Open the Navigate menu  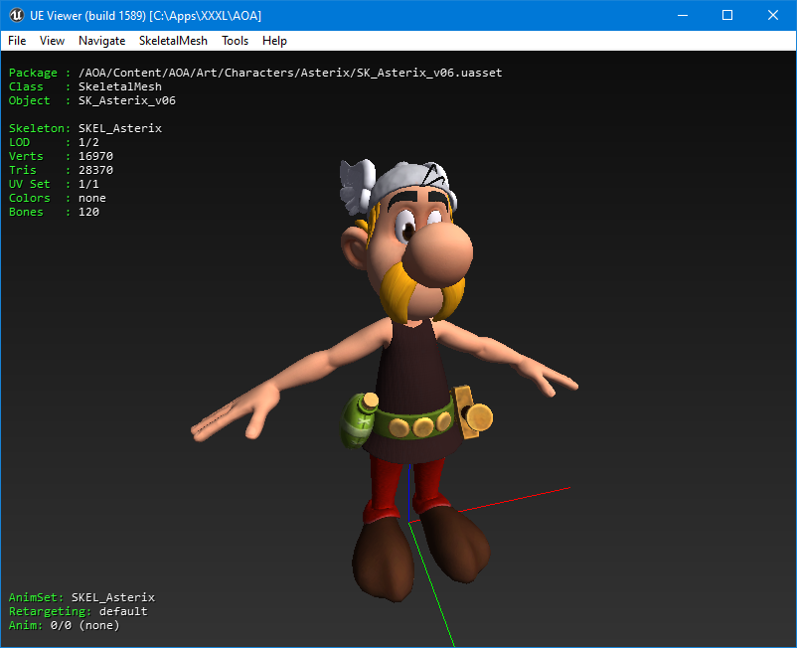101,41
